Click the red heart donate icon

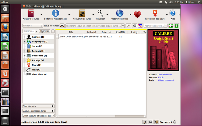(137, 15)
